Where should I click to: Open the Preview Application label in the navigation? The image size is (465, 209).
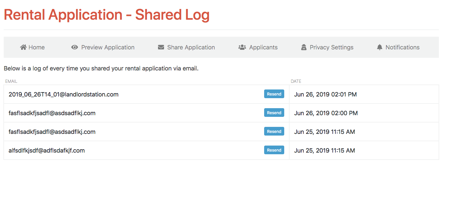point(108,47)
